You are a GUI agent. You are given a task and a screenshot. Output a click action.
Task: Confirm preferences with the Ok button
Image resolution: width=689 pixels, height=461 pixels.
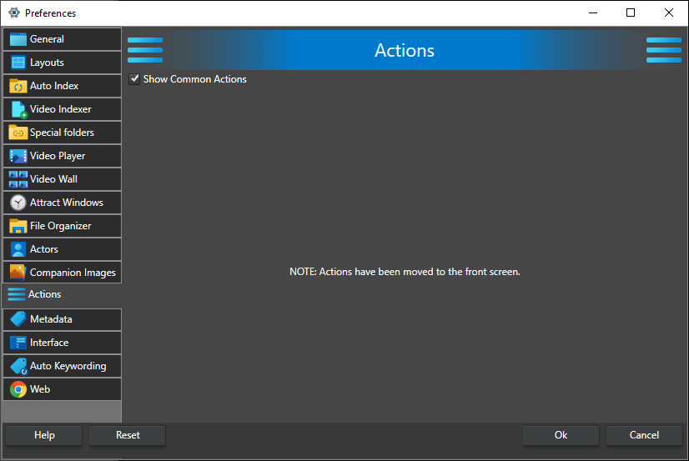(561, 435)
